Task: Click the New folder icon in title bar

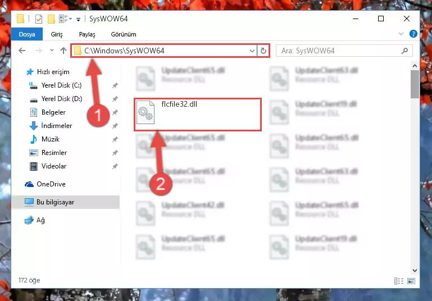Action: 51,19
